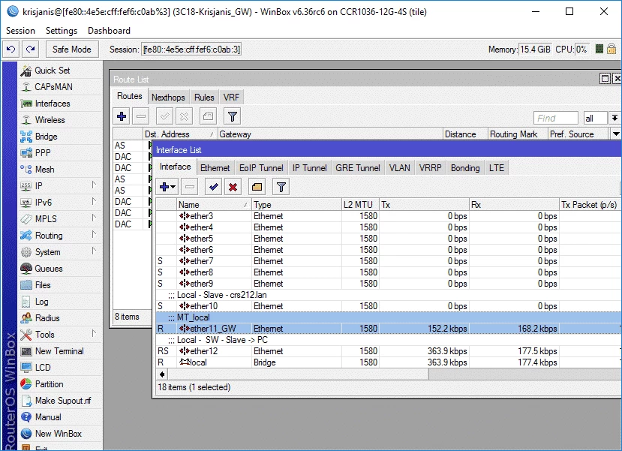Click the filter funnel icon in Route List
This screenshot has width=622, height=451.
point(233,116)
